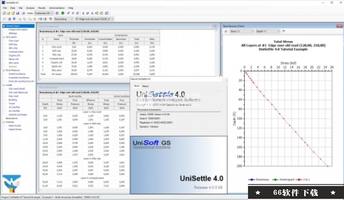344x200 pixels.
Task: Select Compact sand layer in tree
Action: pyautogui.click(x=16, y=52)
